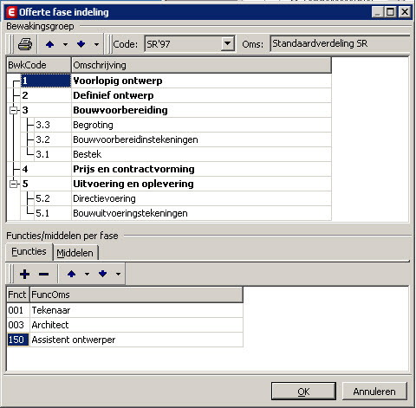Select the Architect function row
The width and height of the screenshot is (416, 408).
[x=125, y=325]
